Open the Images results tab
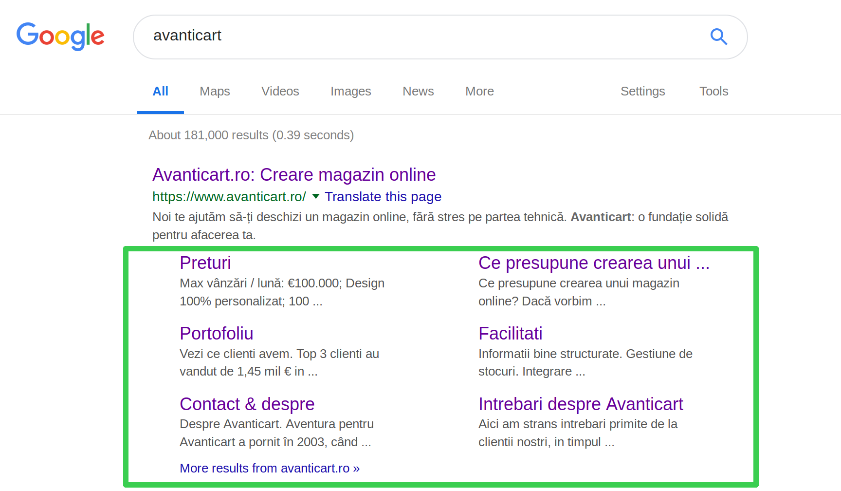 click(350, 92)
